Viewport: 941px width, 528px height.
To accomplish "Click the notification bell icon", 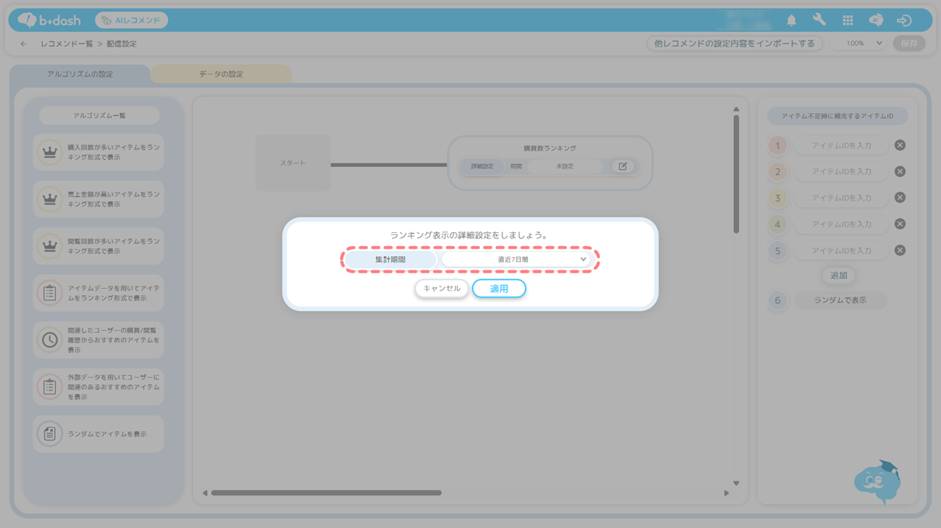I will pos(791,21).
